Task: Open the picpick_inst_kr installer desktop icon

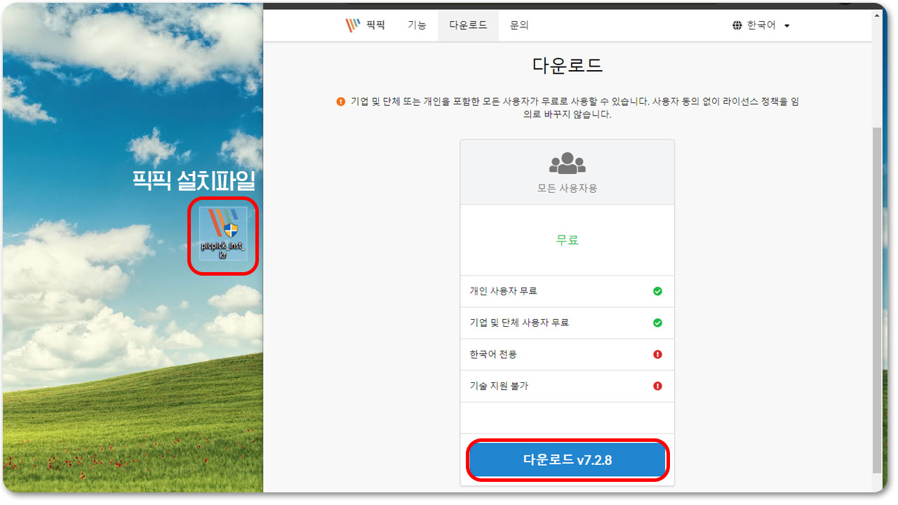Action: click(223, 234)
